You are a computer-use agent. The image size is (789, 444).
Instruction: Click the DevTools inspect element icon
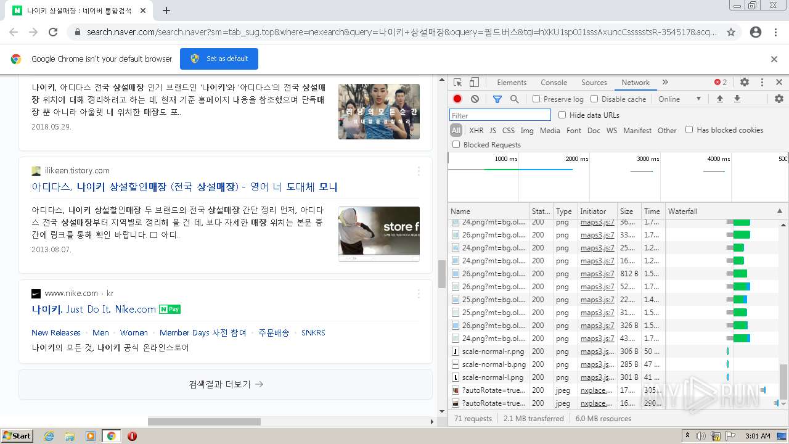click(x=457, y=82)
